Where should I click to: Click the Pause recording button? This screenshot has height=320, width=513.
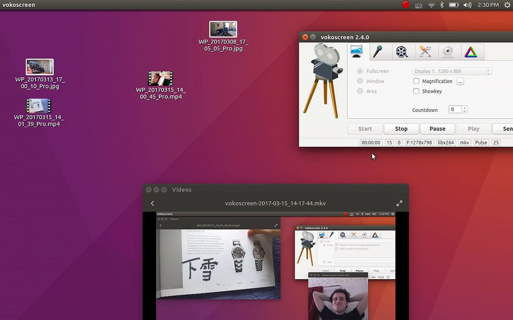coord(437,128)
